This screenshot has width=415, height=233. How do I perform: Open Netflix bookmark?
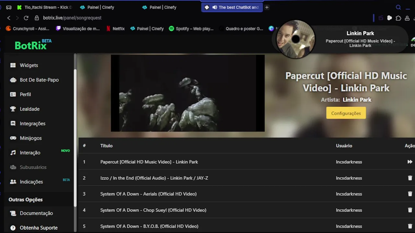click(x=115, y=28)
